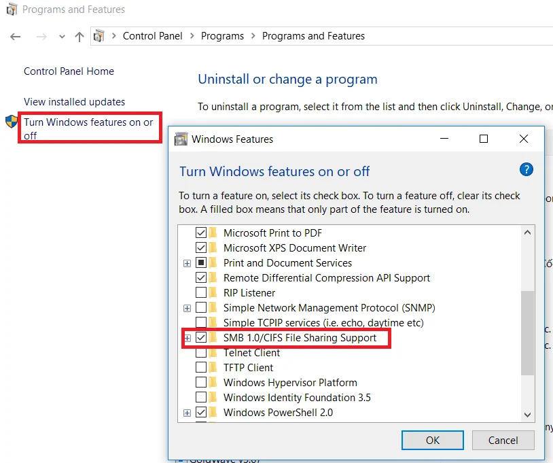Open Turn Windows features on or off
553x463 pixels.
pyautogui.click(x=88, y=128)
